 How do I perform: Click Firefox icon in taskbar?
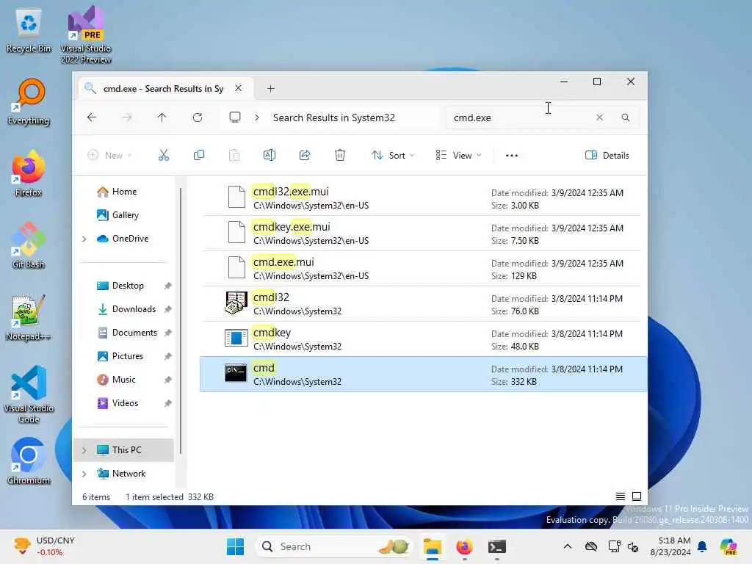[464, 546]
